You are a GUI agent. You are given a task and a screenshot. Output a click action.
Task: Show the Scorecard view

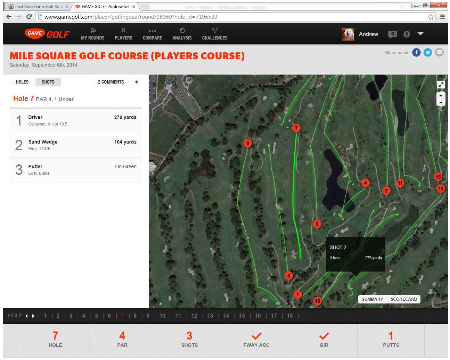pos(403,299)
